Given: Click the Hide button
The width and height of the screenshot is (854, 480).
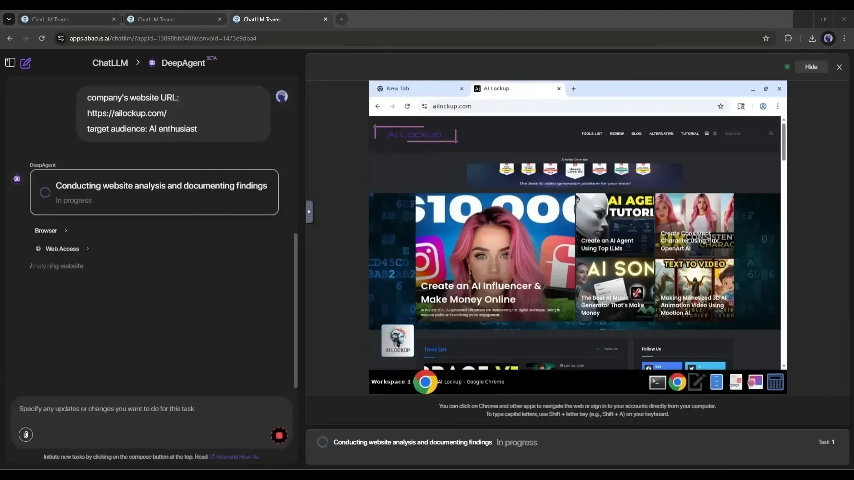Looking at the screenshot, I should (811, 67).
